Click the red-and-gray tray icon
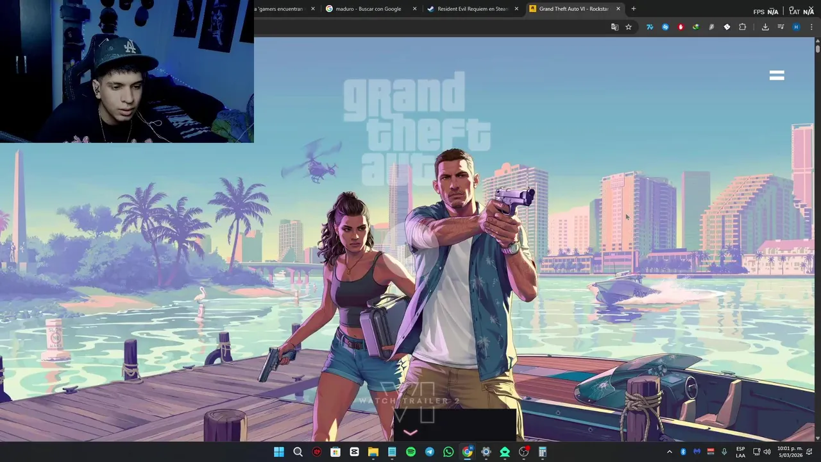 [x=711, y=452]
